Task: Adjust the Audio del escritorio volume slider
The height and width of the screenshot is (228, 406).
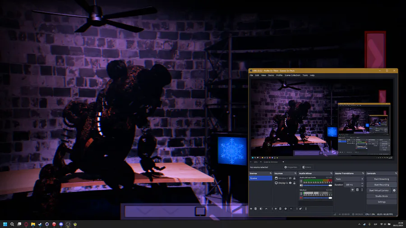Action: pos(318,185)
